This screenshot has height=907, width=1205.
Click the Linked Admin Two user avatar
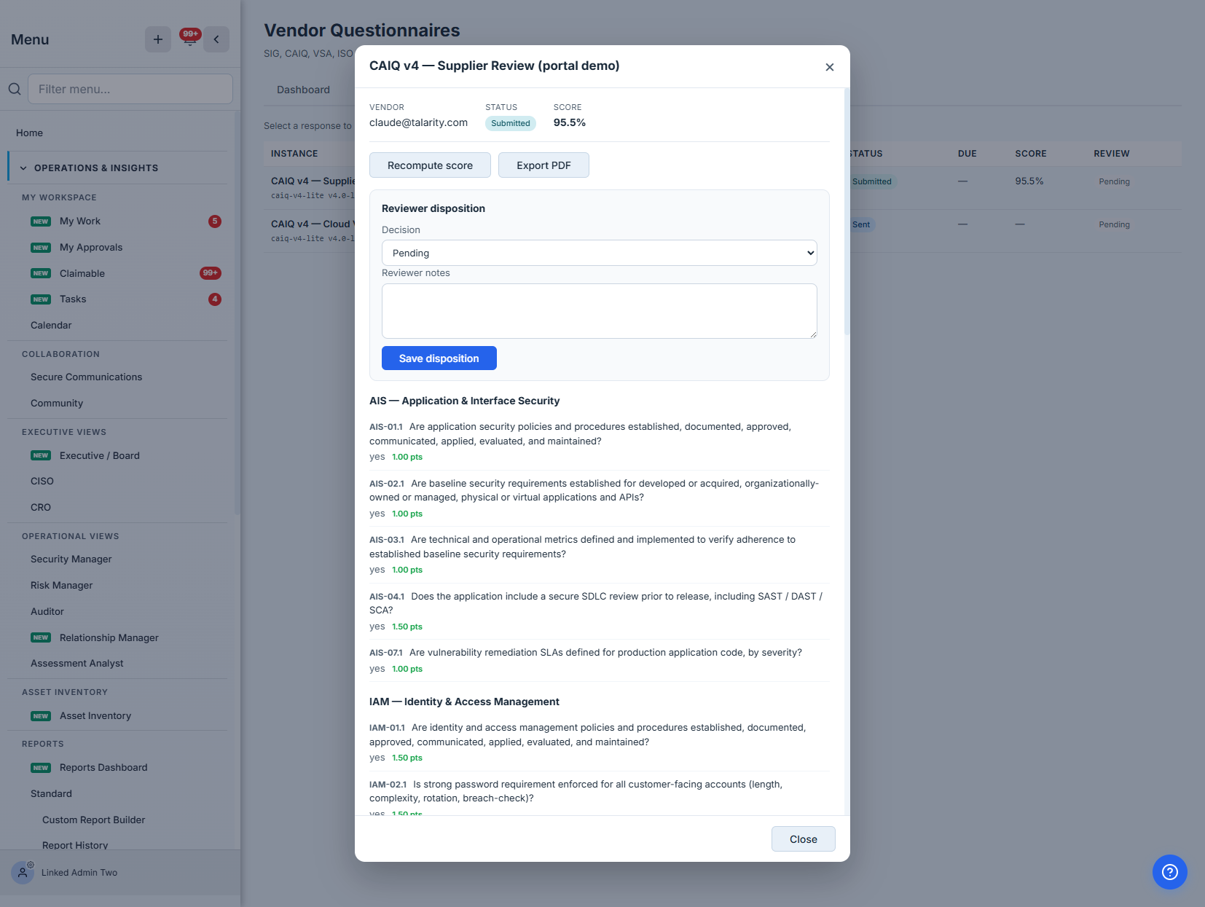click(x=23, y=872)
